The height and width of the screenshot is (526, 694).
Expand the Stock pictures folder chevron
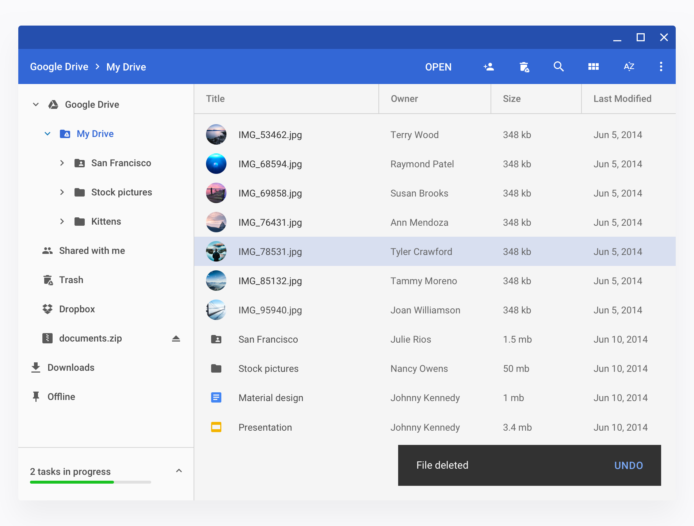point(62,192)
